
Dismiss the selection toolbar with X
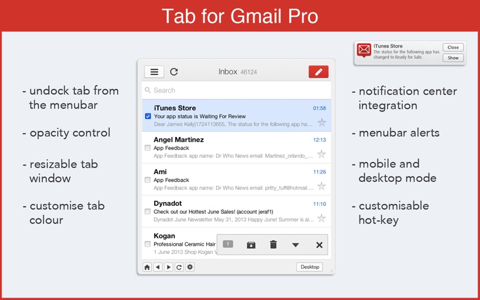[319, 245]
